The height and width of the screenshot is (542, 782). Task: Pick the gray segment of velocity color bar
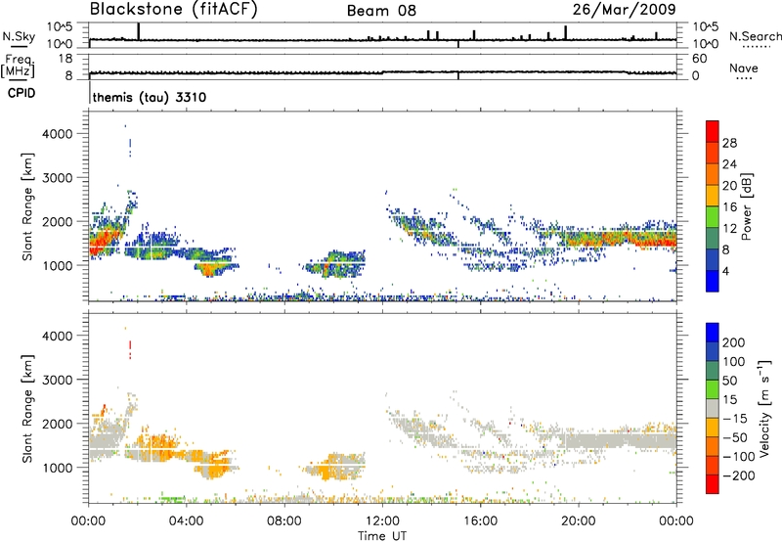[x=713, y=408]
